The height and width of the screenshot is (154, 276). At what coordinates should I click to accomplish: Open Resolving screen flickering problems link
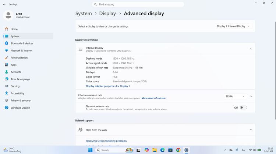(x=106, y=141)
